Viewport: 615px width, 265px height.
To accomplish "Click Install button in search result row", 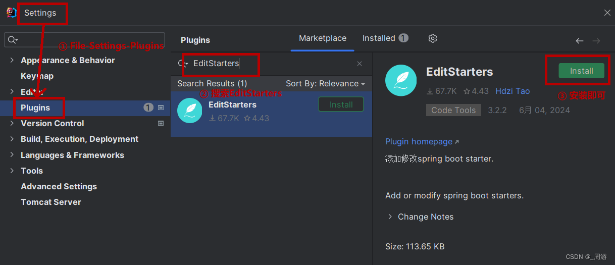I will tap(341, 104).
